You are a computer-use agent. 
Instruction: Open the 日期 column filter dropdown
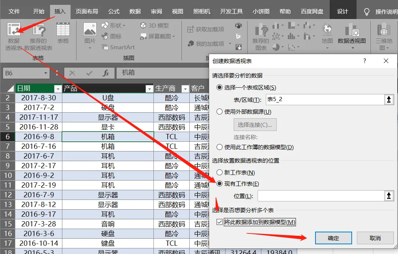coord(58,89)
